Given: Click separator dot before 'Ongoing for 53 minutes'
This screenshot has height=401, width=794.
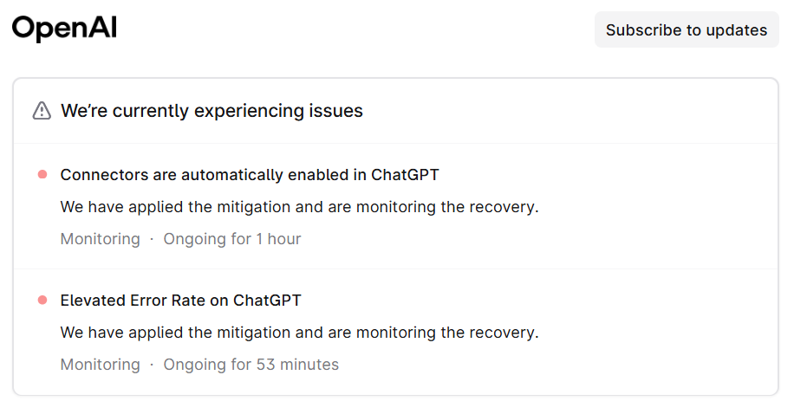Looking at the screenshot, I should [x=152, y=365].
